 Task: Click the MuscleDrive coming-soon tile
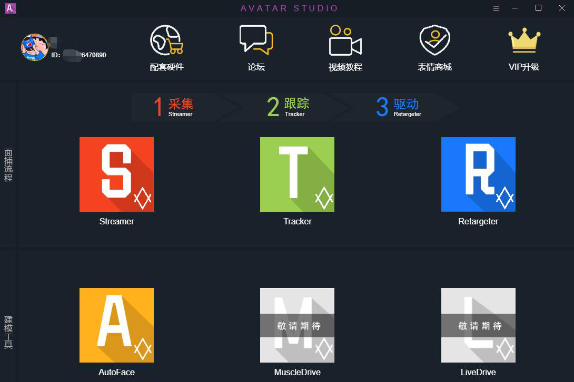(x=296, y=325)
